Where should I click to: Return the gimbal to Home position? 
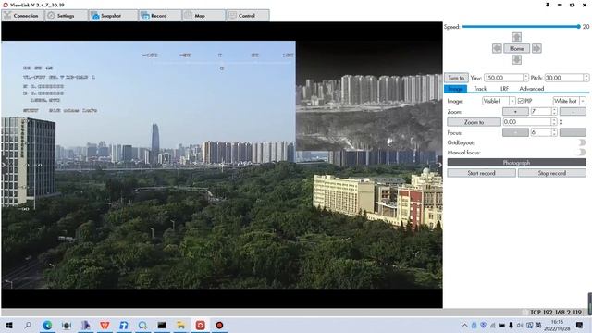516,48
